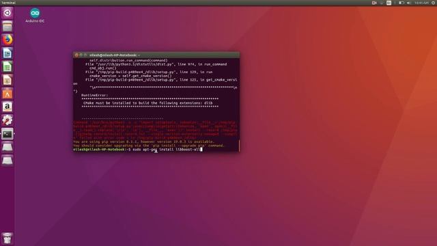Viewport: 437px width, 246px height.
Task: Click the 'You are using pip version' warning
Action: [143, 141]
